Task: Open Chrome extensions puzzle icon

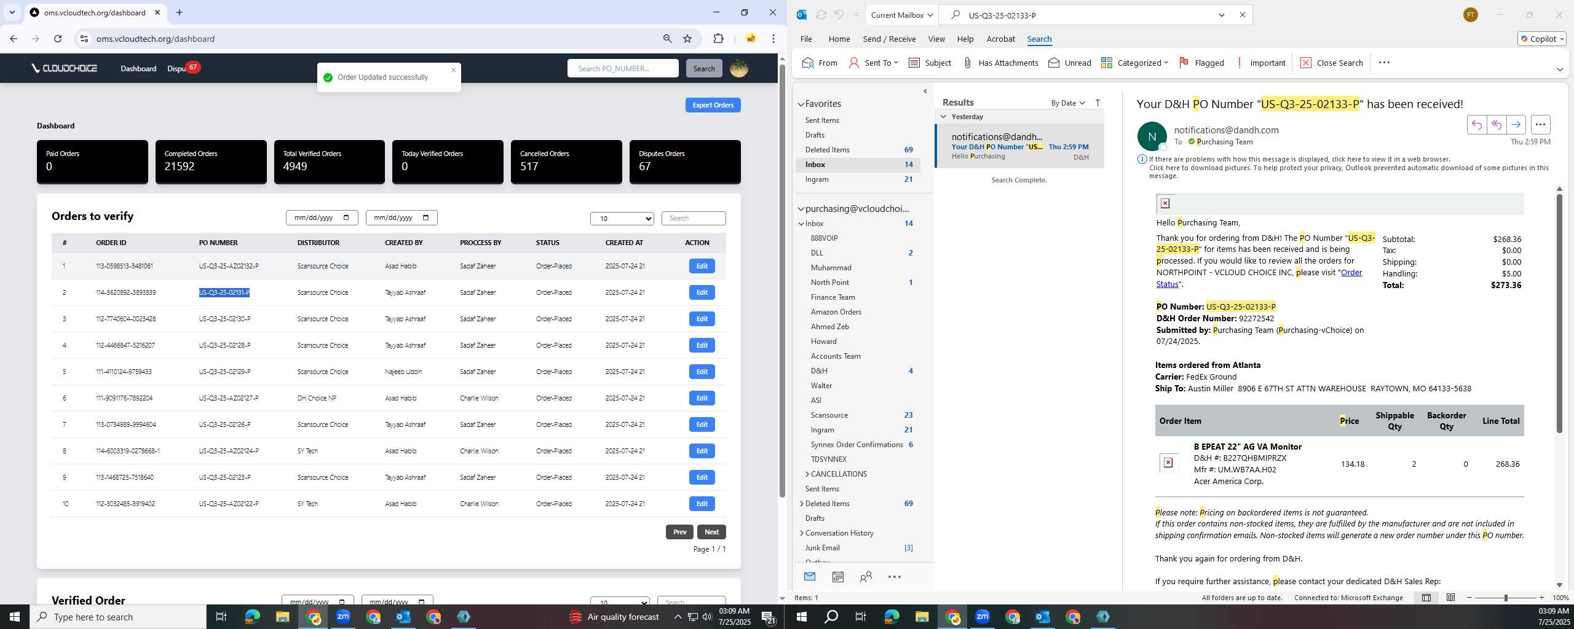Action: (x=718, y=39)
